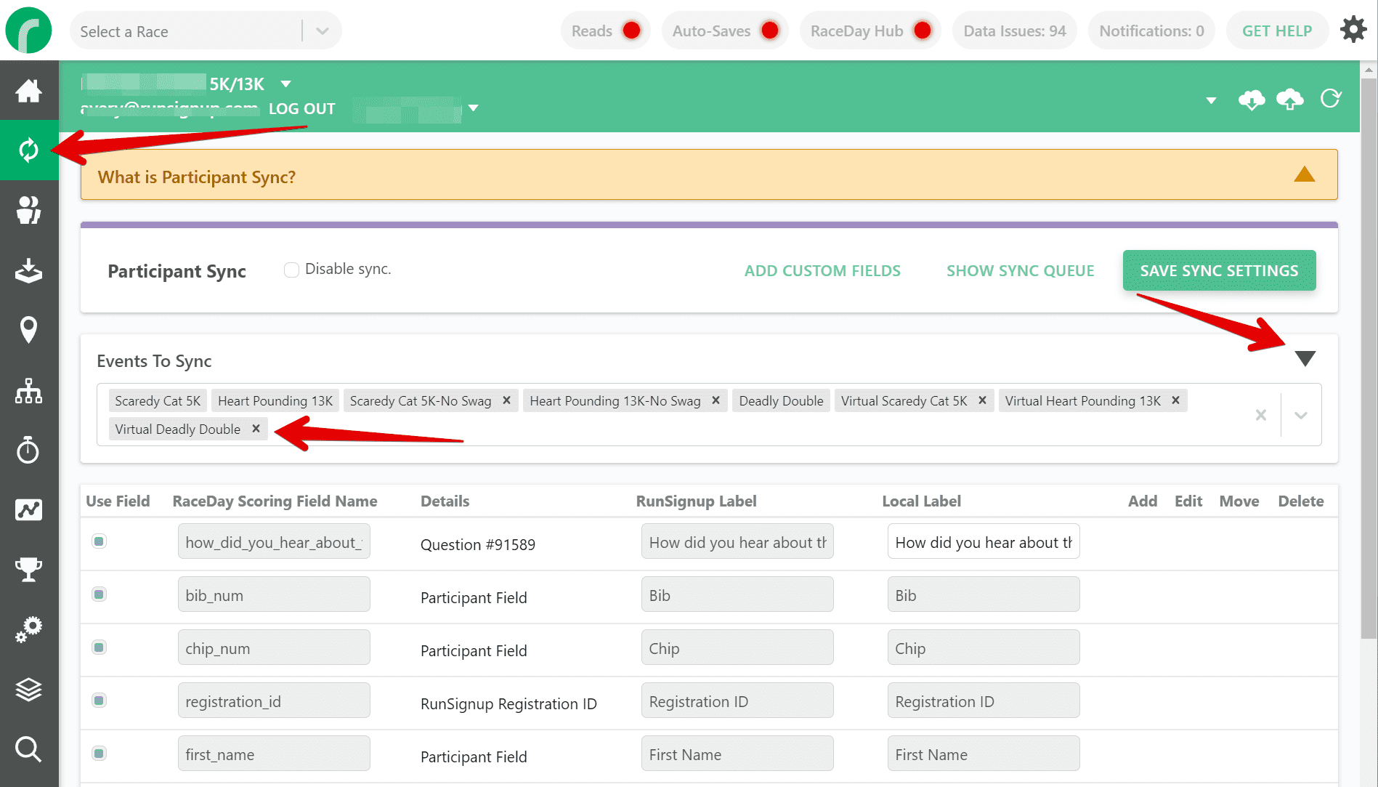Open the gears settings sidebar icon
The image size is (1378, 787).
tap(29, 629)
